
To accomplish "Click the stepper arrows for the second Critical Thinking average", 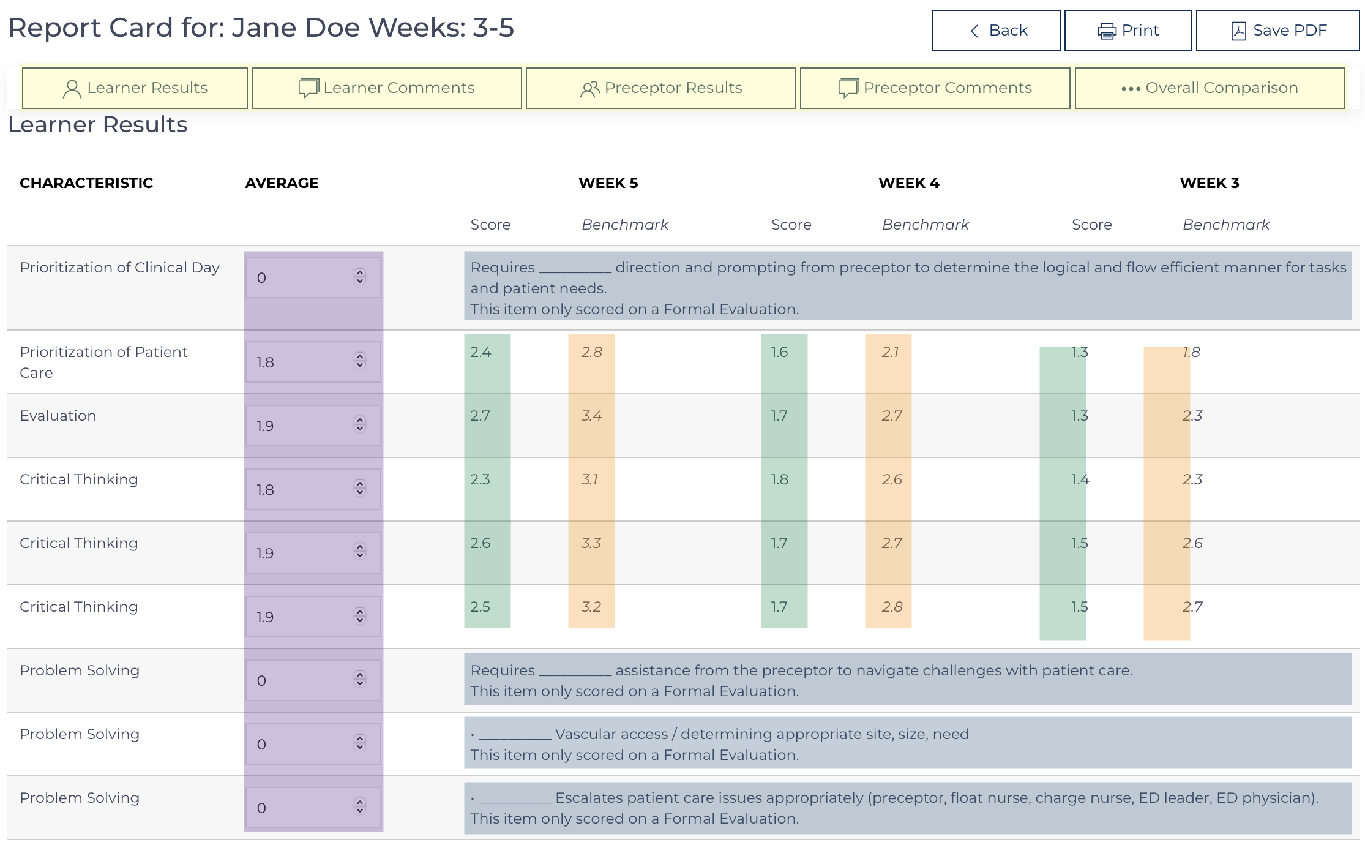I will point(360,552).
